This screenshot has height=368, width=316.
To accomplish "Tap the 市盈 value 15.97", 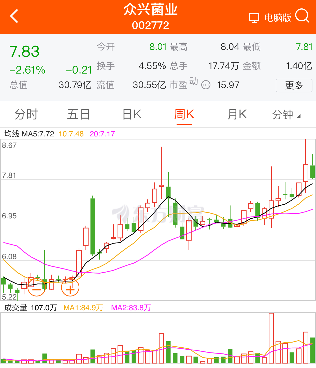I will 228,85.
